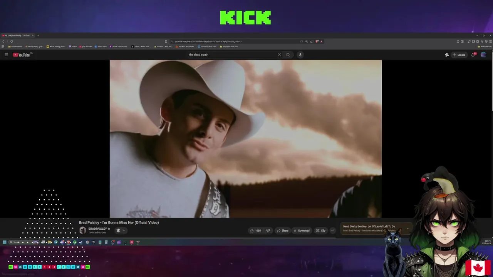Open the Inbox bookmark
The image size is (493, 277).
pos(34,47)
